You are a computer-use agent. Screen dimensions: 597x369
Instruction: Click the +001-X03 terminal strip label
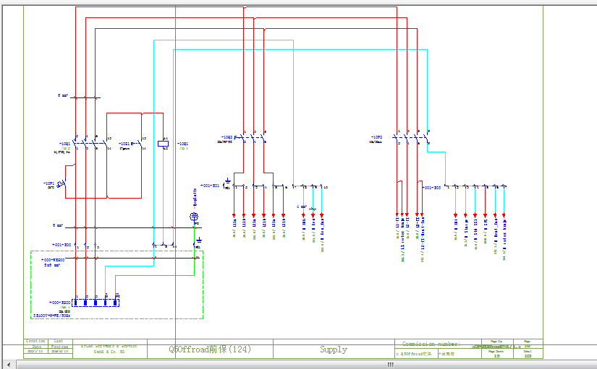[431, 187]
